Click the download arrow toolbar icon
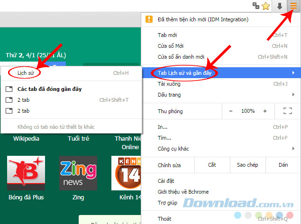The width and height of the screenshot is (301, 224). 280,6
